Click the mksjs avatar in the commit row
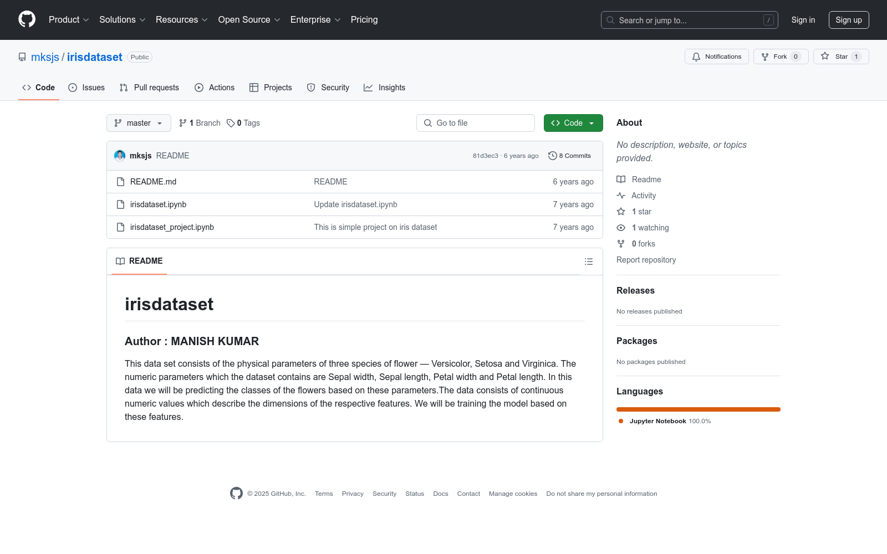The image size is (887, 554). click(x=120, y=156)
